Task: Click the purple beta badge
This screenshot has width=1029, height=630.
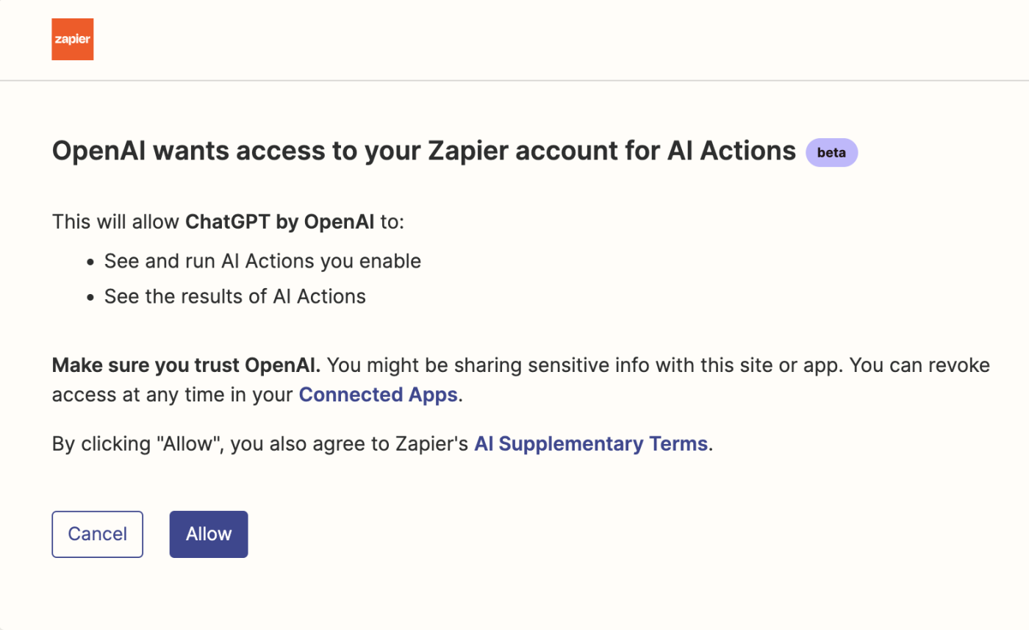Action: (831, 153)
